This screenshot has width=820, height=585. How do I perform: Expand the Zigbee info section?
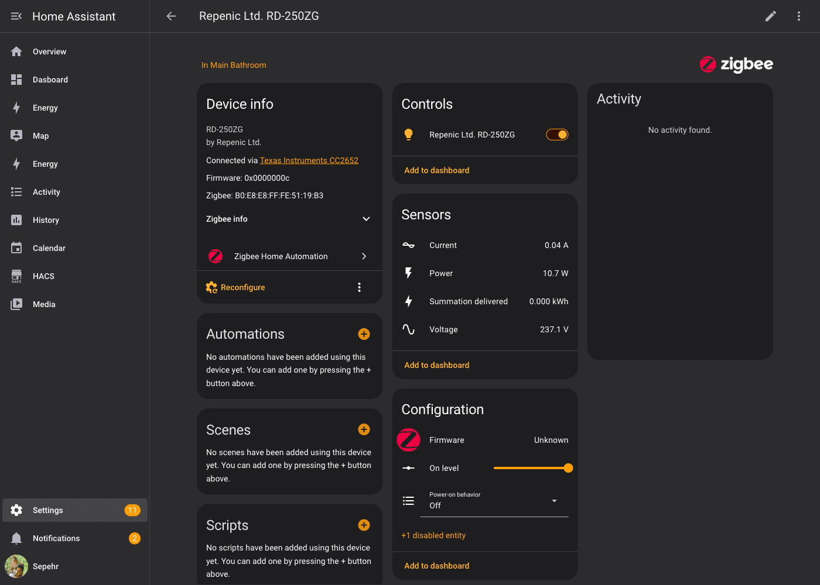[x=289, y=219]
